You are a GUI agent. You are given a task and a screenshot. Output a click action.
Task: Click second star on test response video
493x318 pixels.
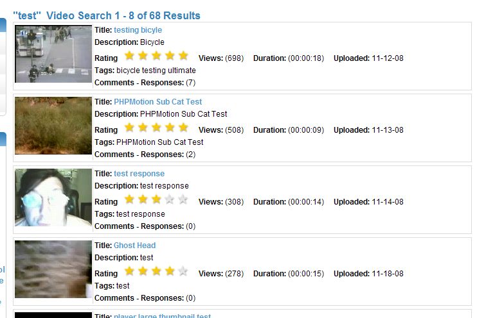pos(143,199)
